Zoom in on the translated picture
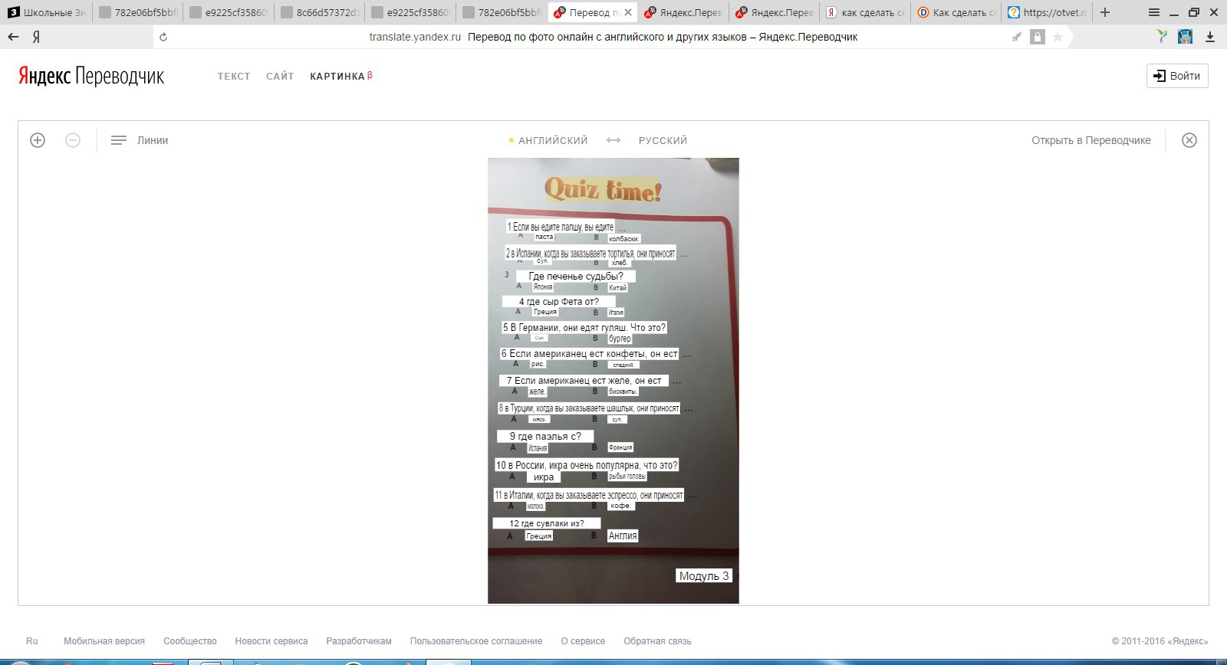This screenshot has width=1227, height=665. pos(38,140)
